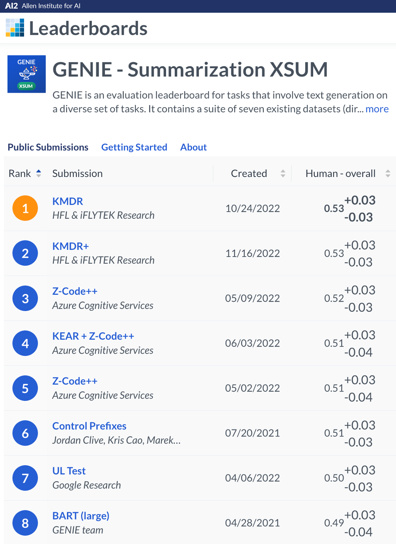The height and width of the screenshot is (544, 396).
Task: Click the orange rank 1 badge
Action: [x=25, y=208]
